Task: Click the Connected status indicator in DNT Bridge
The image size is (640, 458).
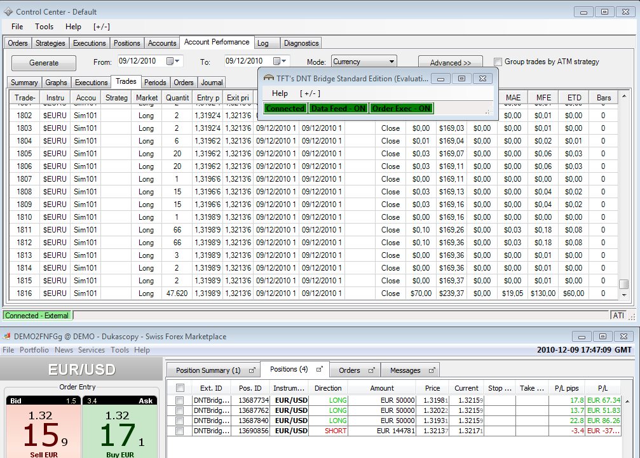Action: pyautogui.click(x=285, y=109)
